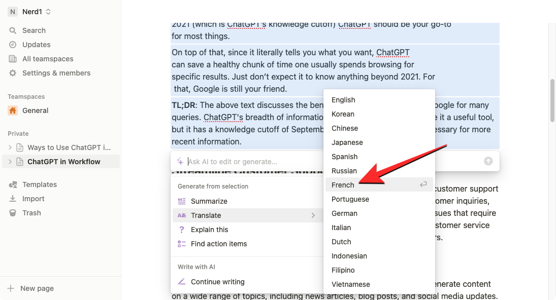The width and height of the screenshot is (556, 300).
Task: Select French from the language list
Action: click(x=343, y=185)
